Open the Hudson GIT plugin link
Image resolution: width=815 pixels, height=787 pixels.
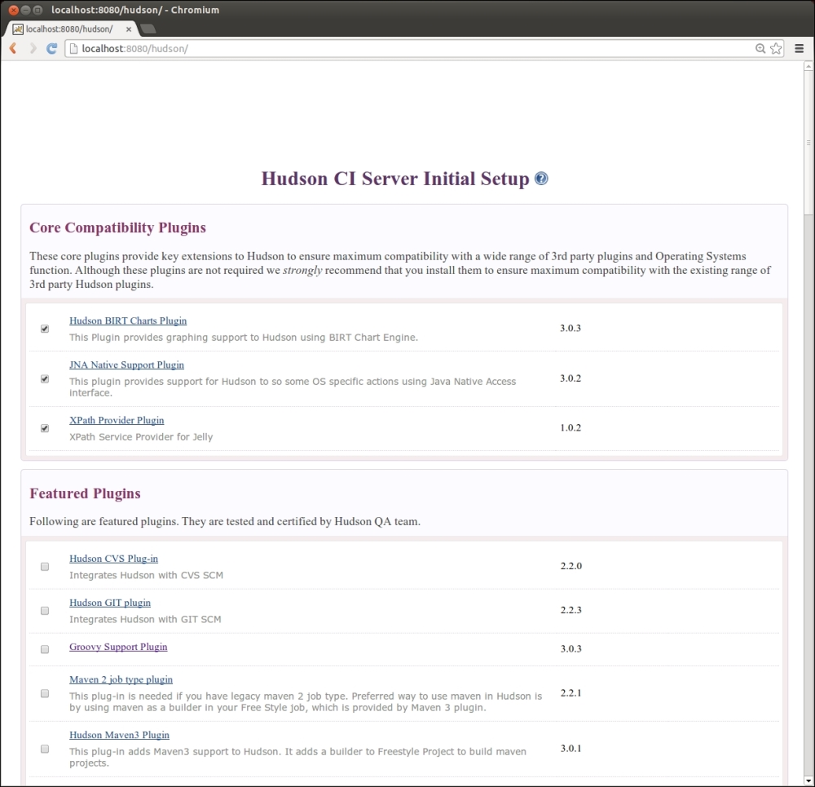pyautogui.click(x=110, y=603)
